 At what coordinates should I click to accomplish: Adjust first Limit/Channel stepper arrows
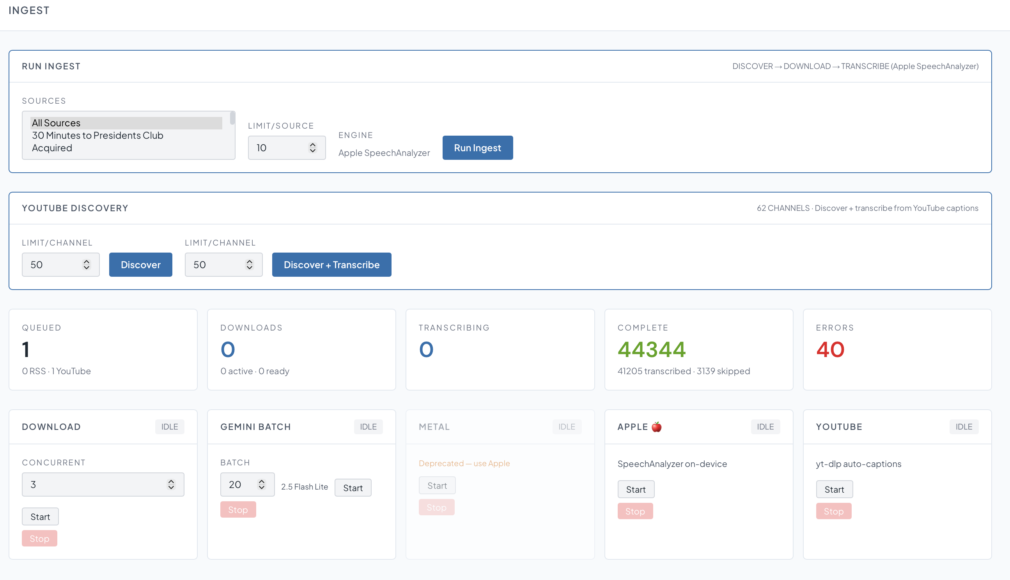[87, 265]
